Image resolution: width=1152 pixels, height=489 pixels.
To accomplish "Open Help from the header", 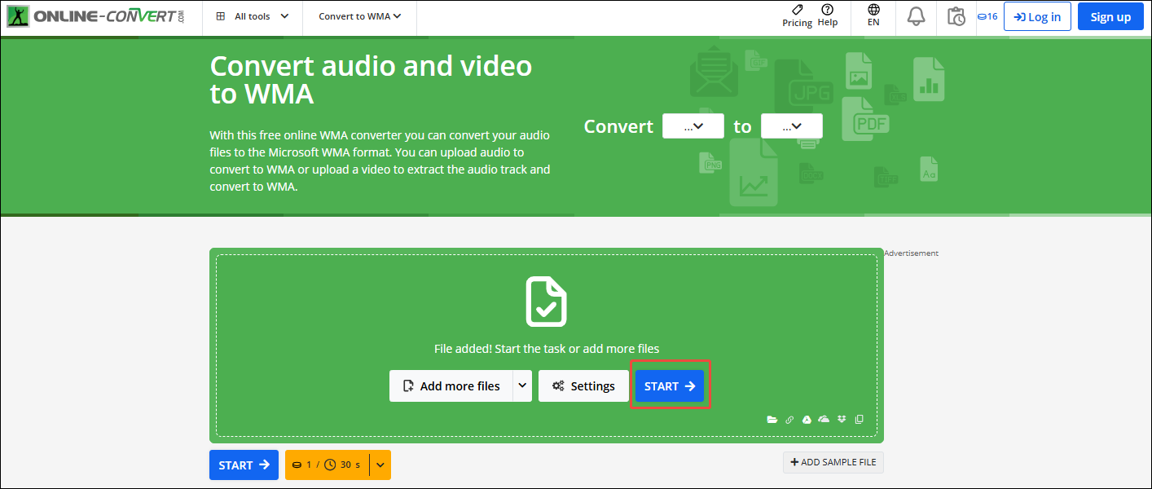I will tap(828, 15).
